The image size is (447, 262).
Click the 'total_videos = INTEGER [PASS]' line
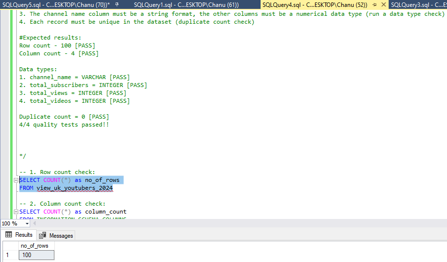[74, 101]
